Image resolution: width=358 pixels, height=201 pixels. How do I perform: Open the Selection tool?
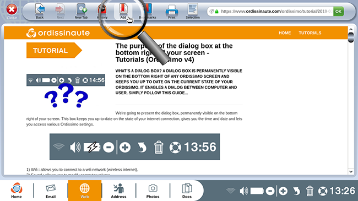click(x=193, y=11)
